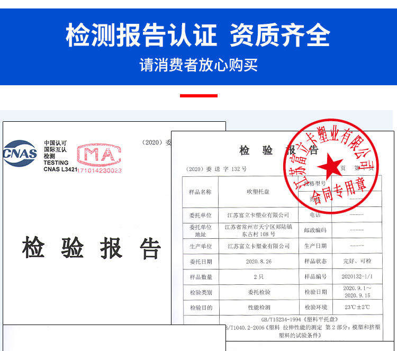Click the quantity value 2只

(x=259, y=277)
